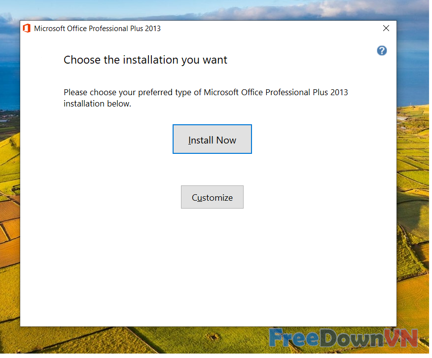Click the "installation below." text line

coord(97,104)
